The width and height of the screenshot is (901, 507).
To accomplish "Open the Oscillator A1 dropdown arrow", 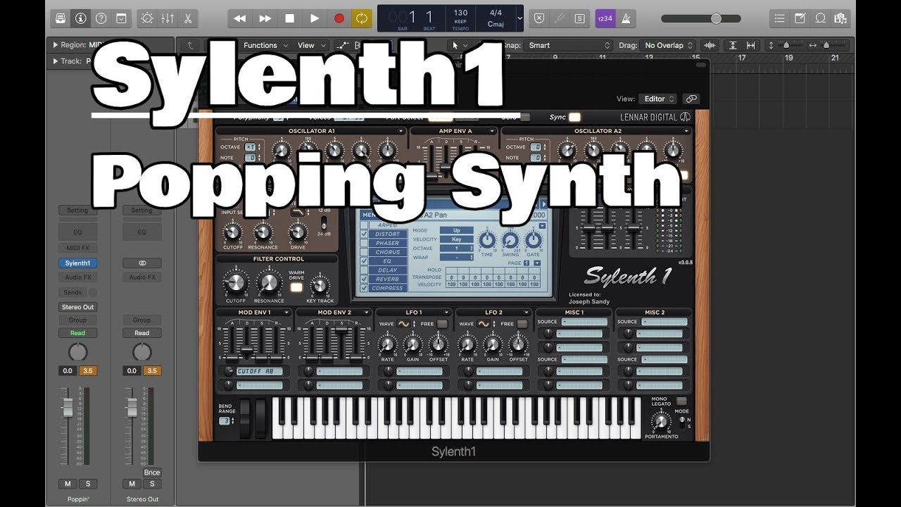I will pyautogui.click(x=401, y=131).
